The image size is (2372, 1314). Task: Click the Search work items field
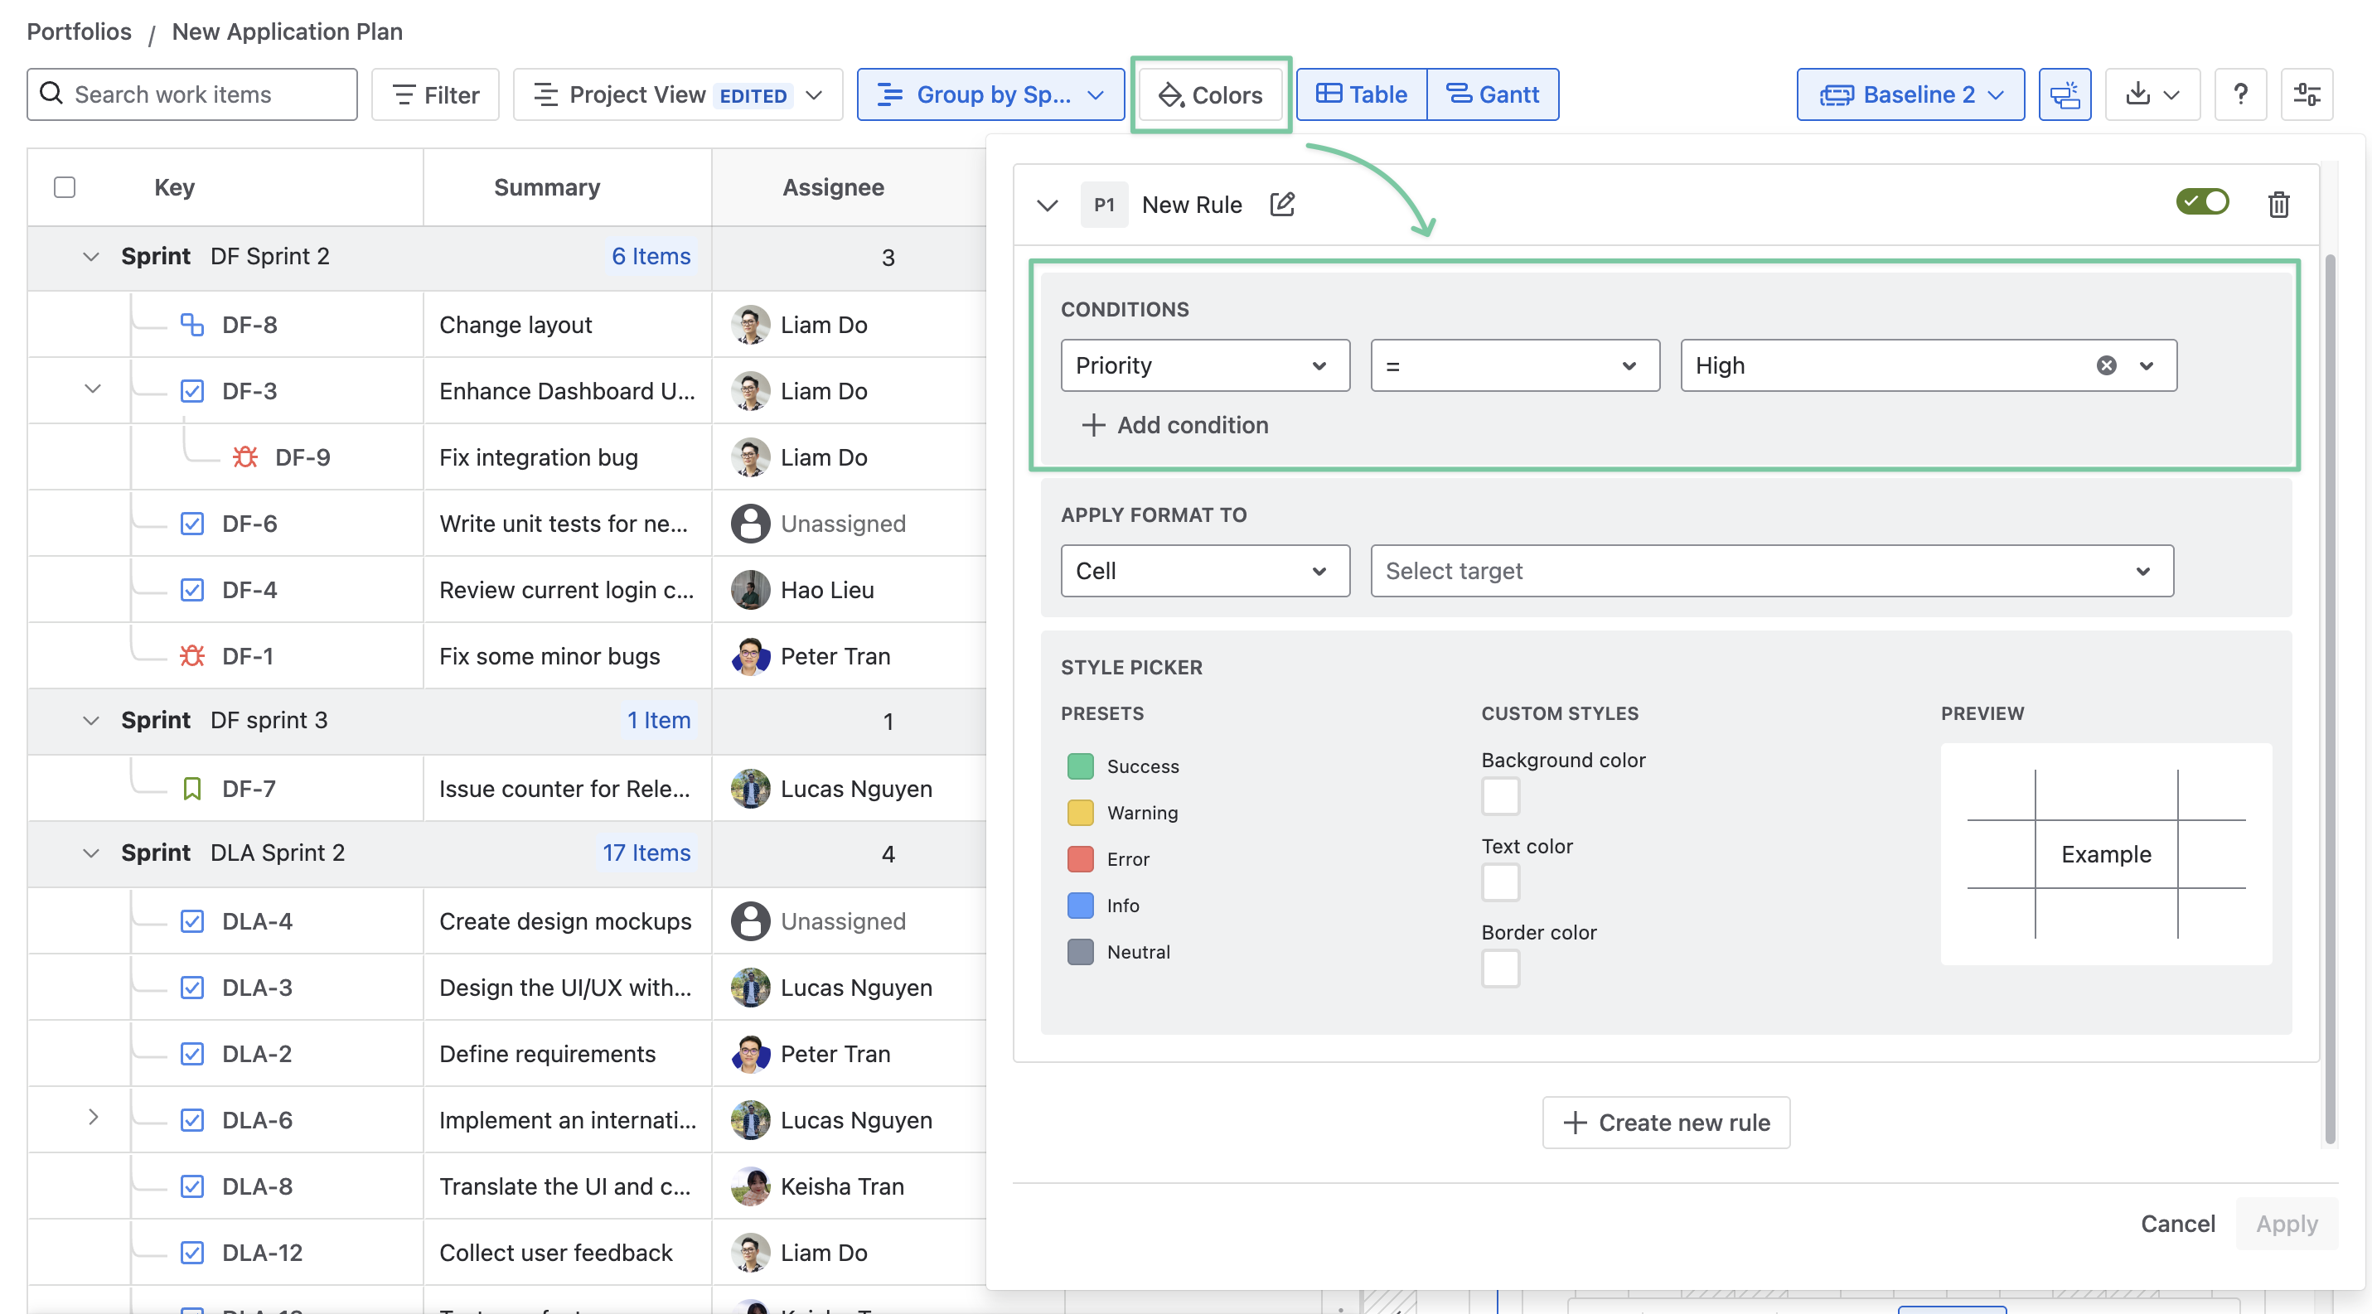click(x=192, y=94)
